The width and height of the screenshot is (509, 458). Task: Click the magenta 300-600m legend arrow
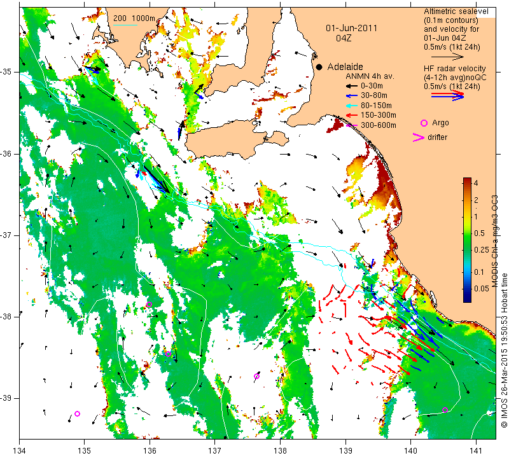351,125
